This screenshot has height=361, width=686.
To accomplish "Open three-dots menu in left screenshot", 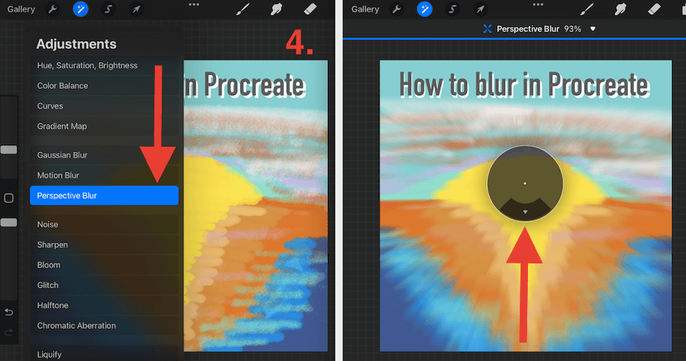I will tap(194, 4).
